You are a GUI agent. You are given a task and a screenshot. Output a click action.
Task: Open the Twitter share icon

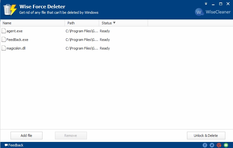coord(212,145)
